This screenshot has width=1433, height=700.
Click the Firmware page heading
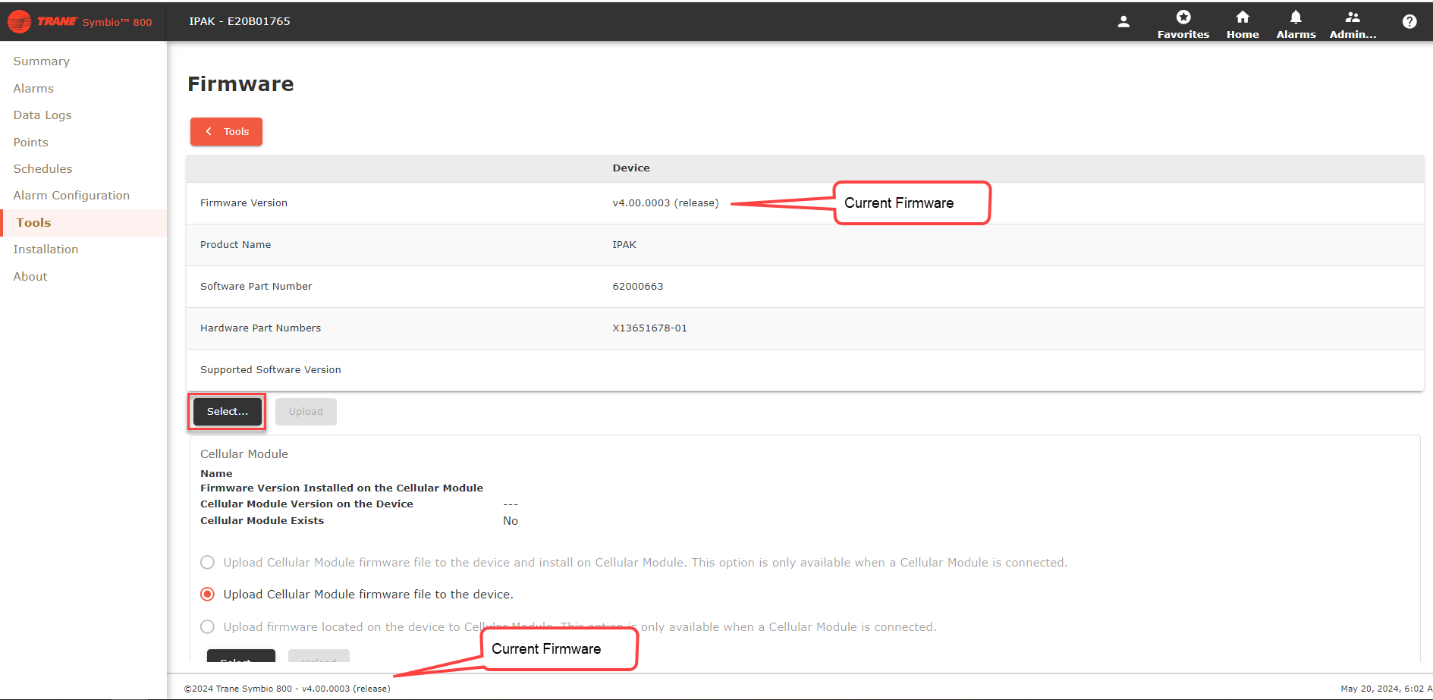click(240, 84)
